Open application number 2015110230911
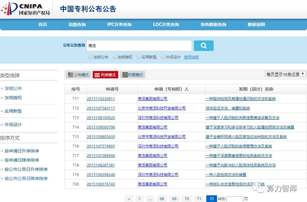The width and height of the screenshot is (307, 202). 101,99
